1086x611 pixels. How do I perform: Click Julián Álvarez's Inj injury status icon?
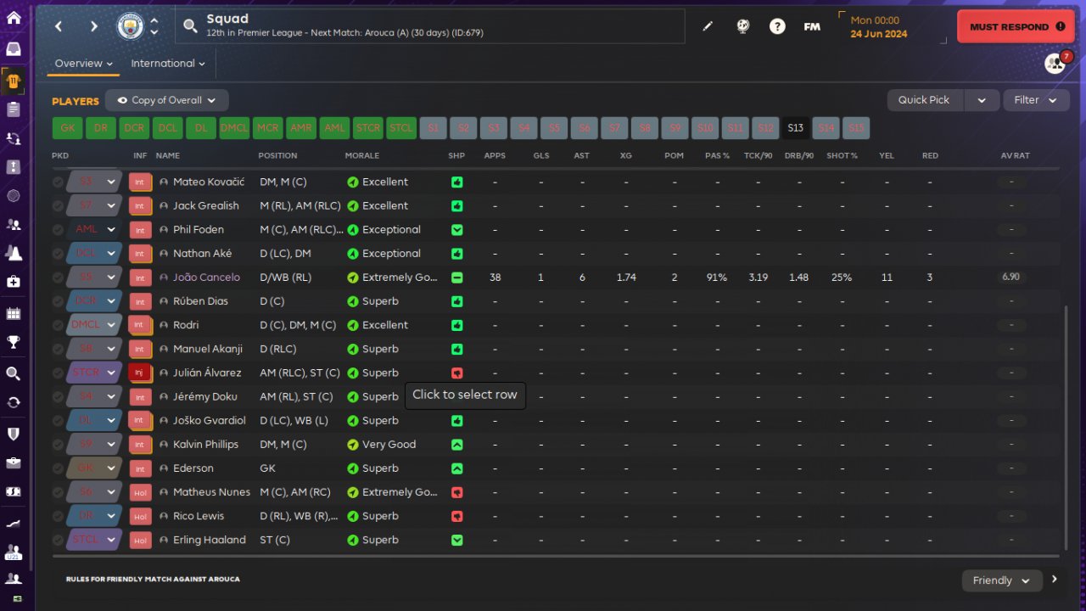[140, 373]
